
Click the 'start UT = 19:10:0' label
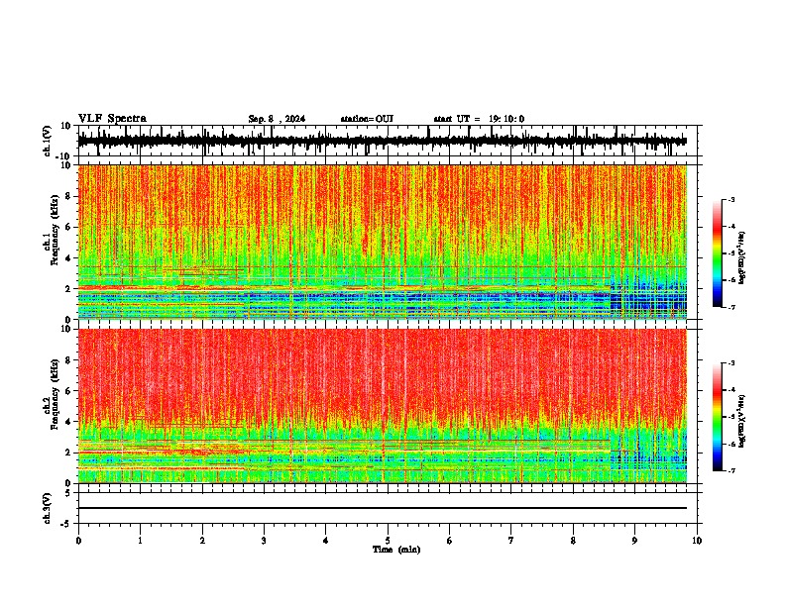tap(479, 119)
